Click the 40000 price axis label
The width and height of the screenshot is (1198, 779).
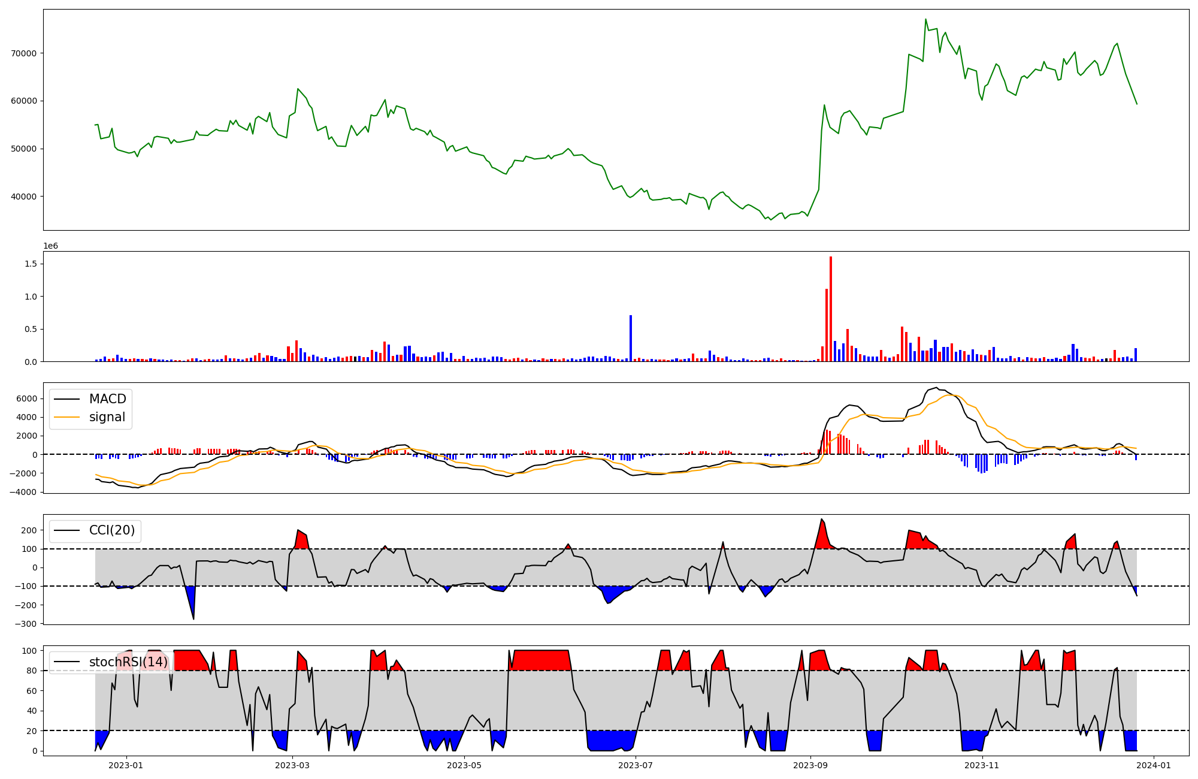[x=24, y=197]
